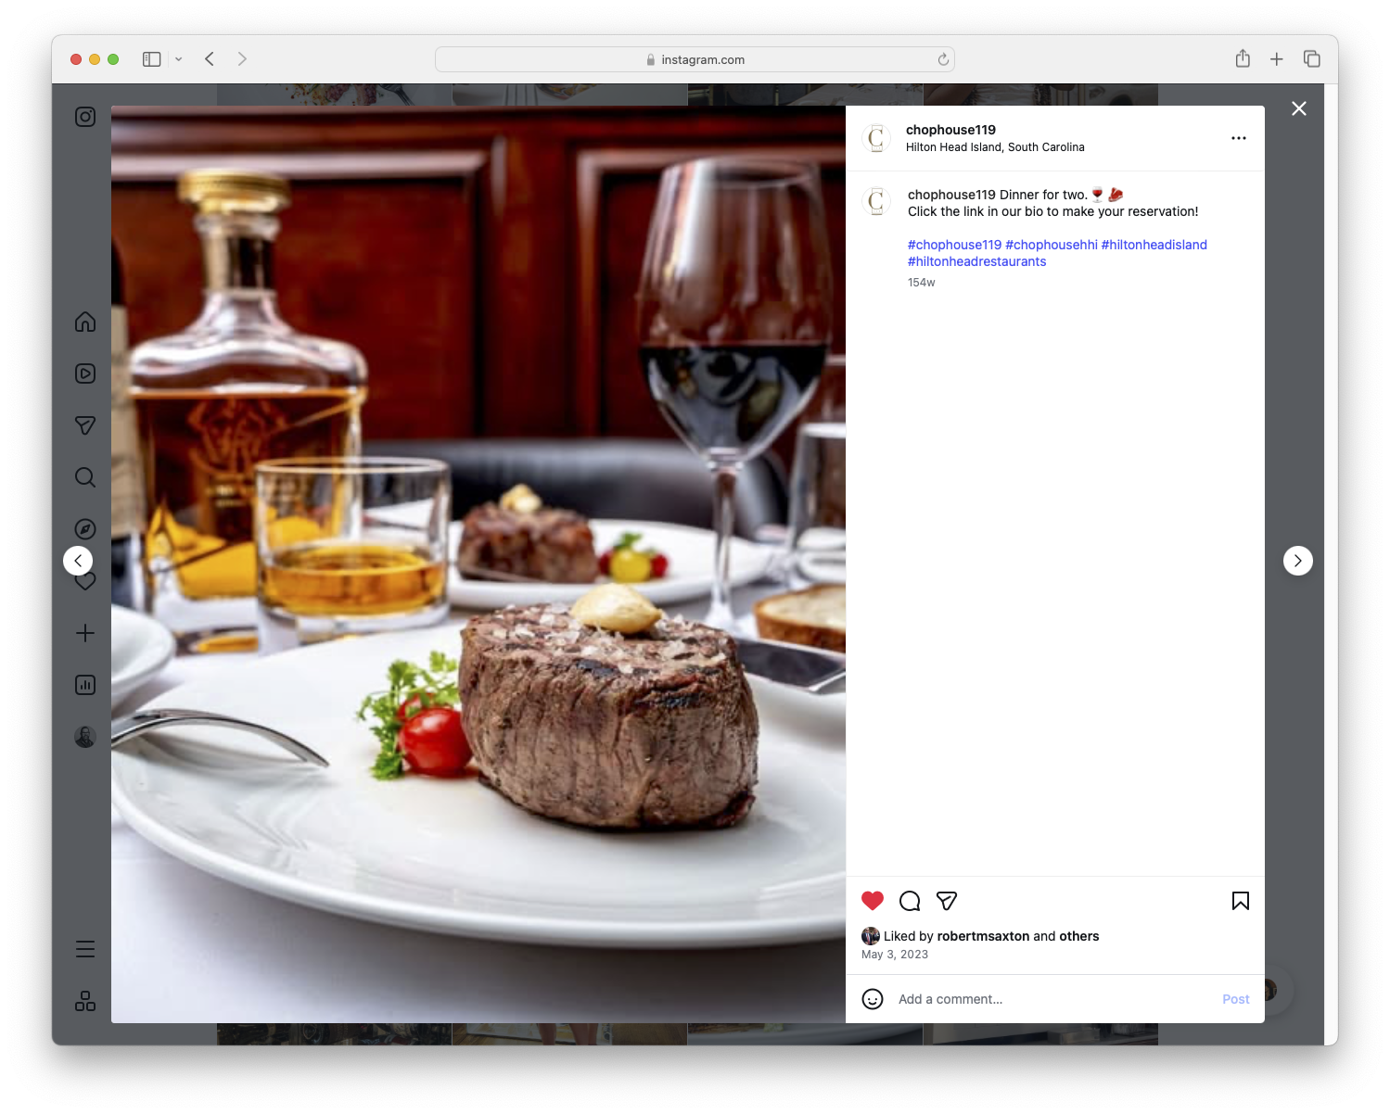Open #chophousehhi hashtag

pyautogui.click(x=1052, y=245)
